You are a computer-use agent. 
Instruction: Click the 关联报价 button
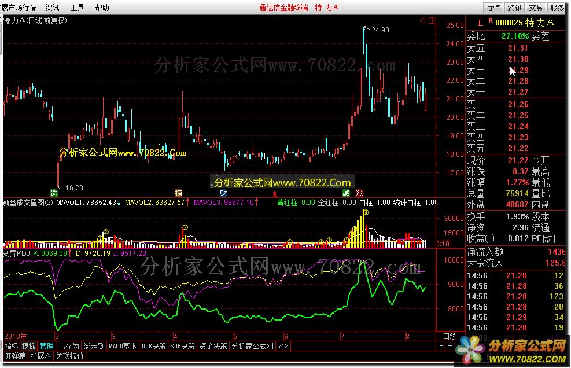click(x=69, y=356)
